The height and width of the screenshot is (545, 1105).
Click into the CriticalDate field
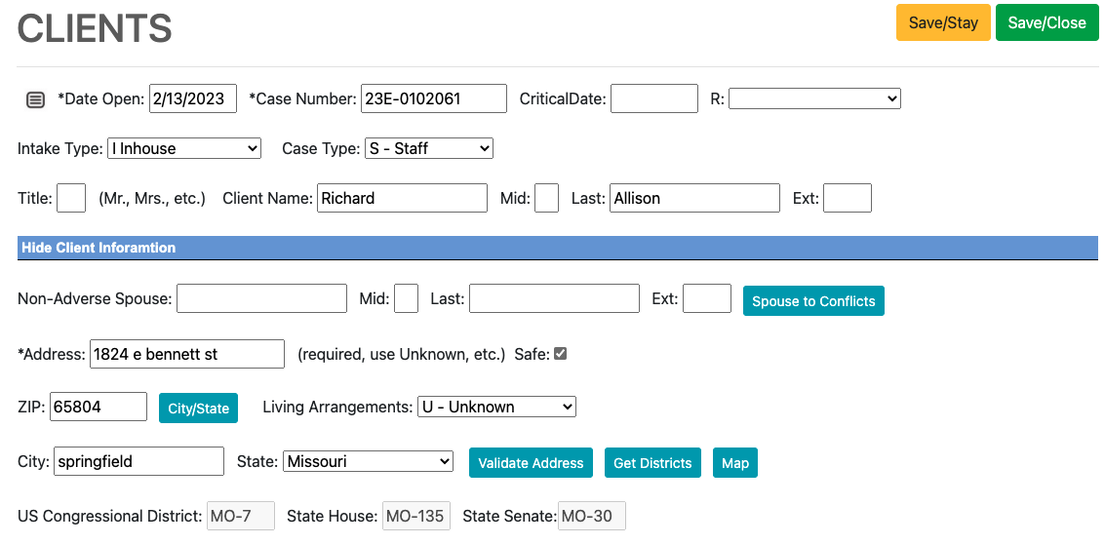653,98
